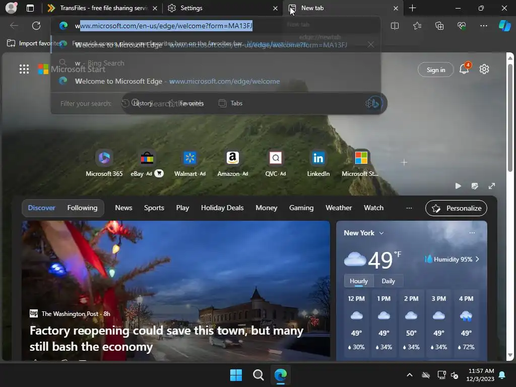The width and height of the screenshot is (516, 387).
Task: Open new tab page settings gear
Action: 484,70
